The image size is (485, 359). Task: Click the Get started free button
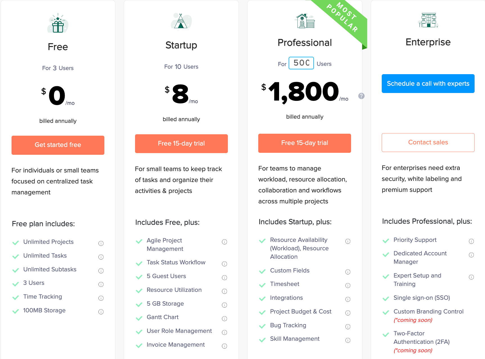(58, 145)
